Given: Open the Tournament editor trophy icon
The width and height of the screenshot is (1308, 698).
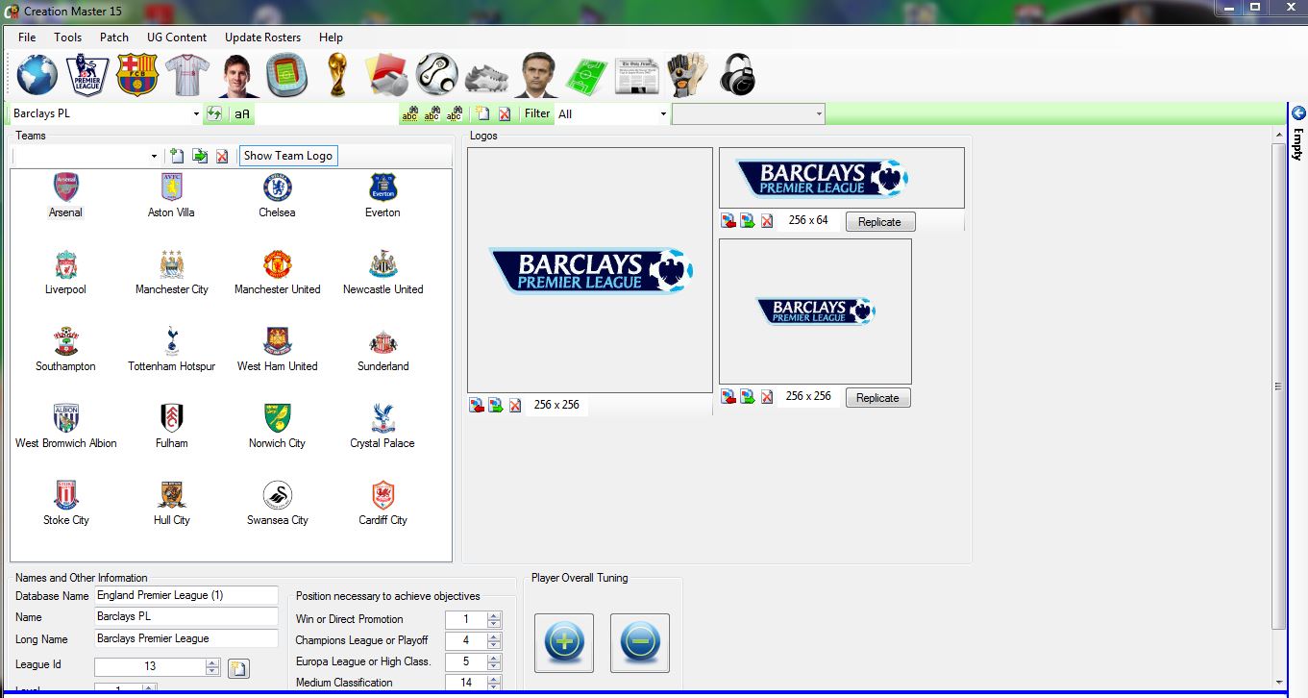Looking at the screenshot, I should coord(336,75).
